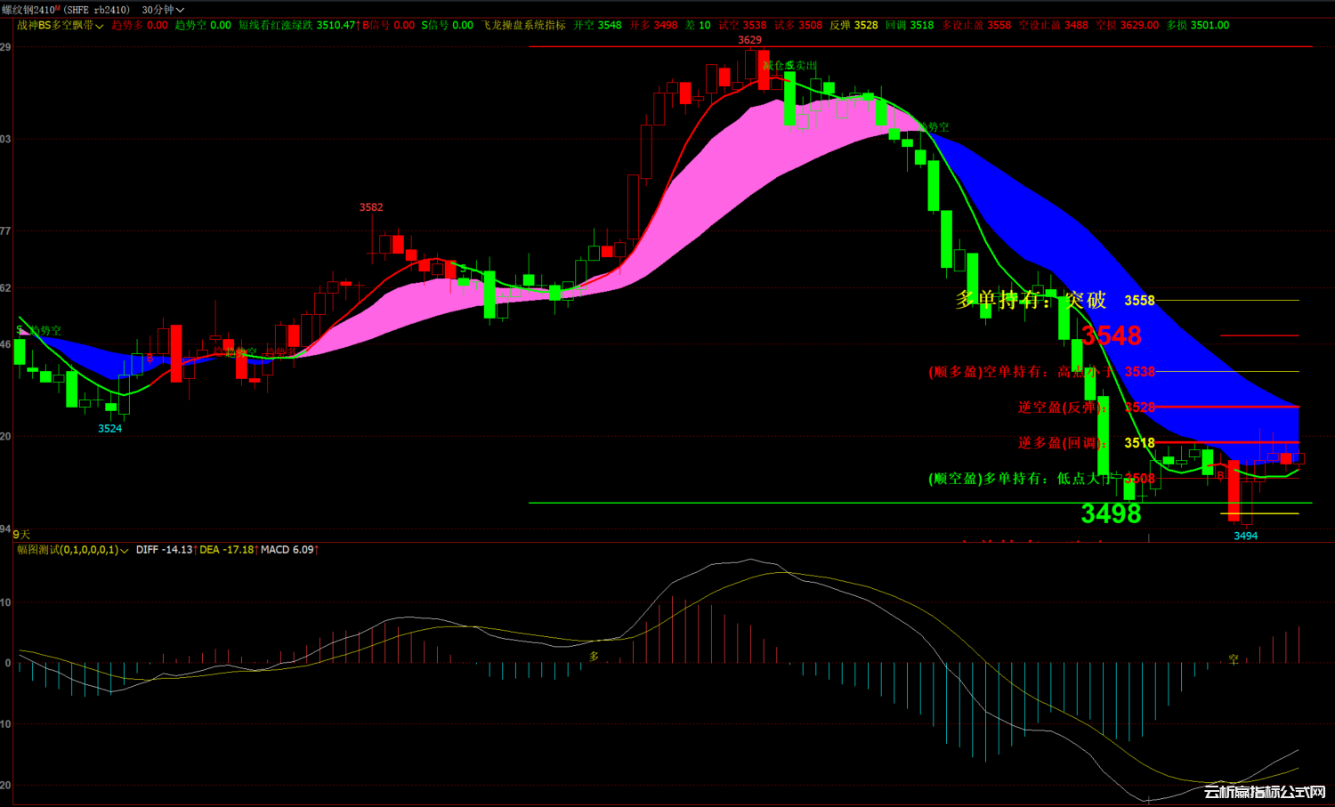Click the 趋势空 0.00 value

tap(203, 25)
